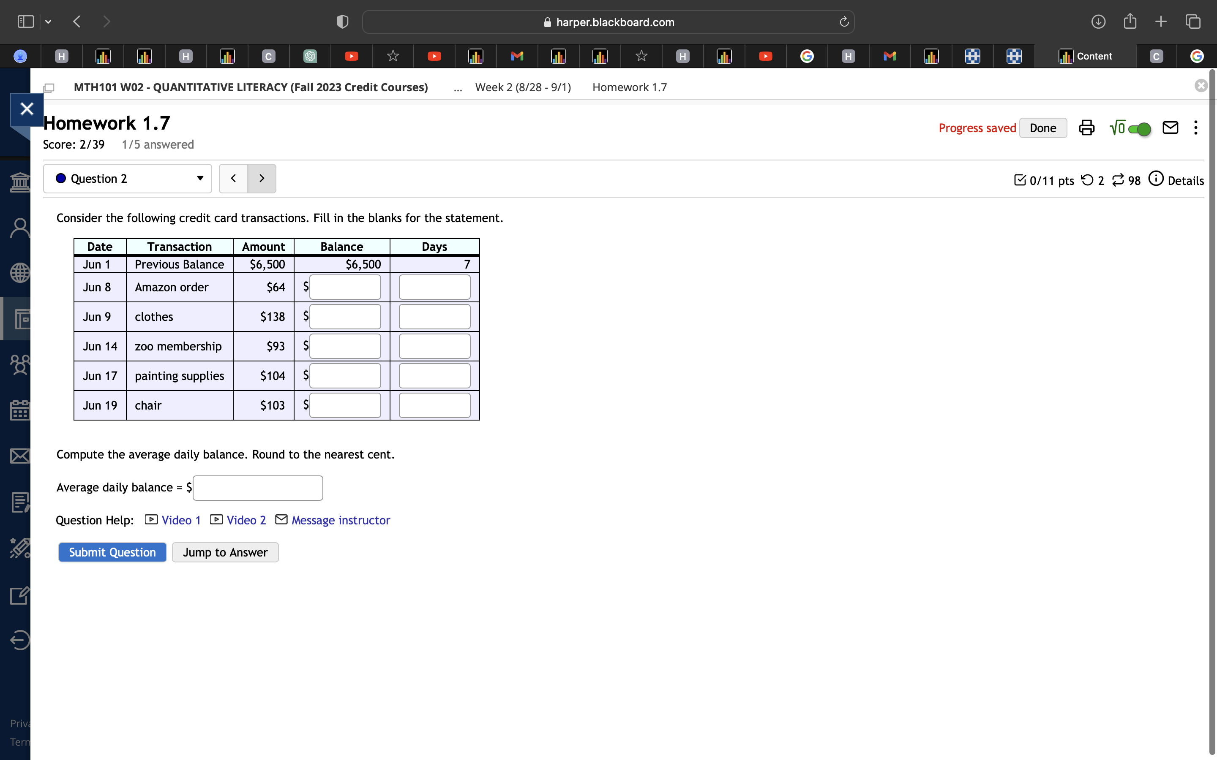Screen dimensions: 1217x760
Task: Expand the Question 2 dropdown
Action: click(x=128, y=179)
